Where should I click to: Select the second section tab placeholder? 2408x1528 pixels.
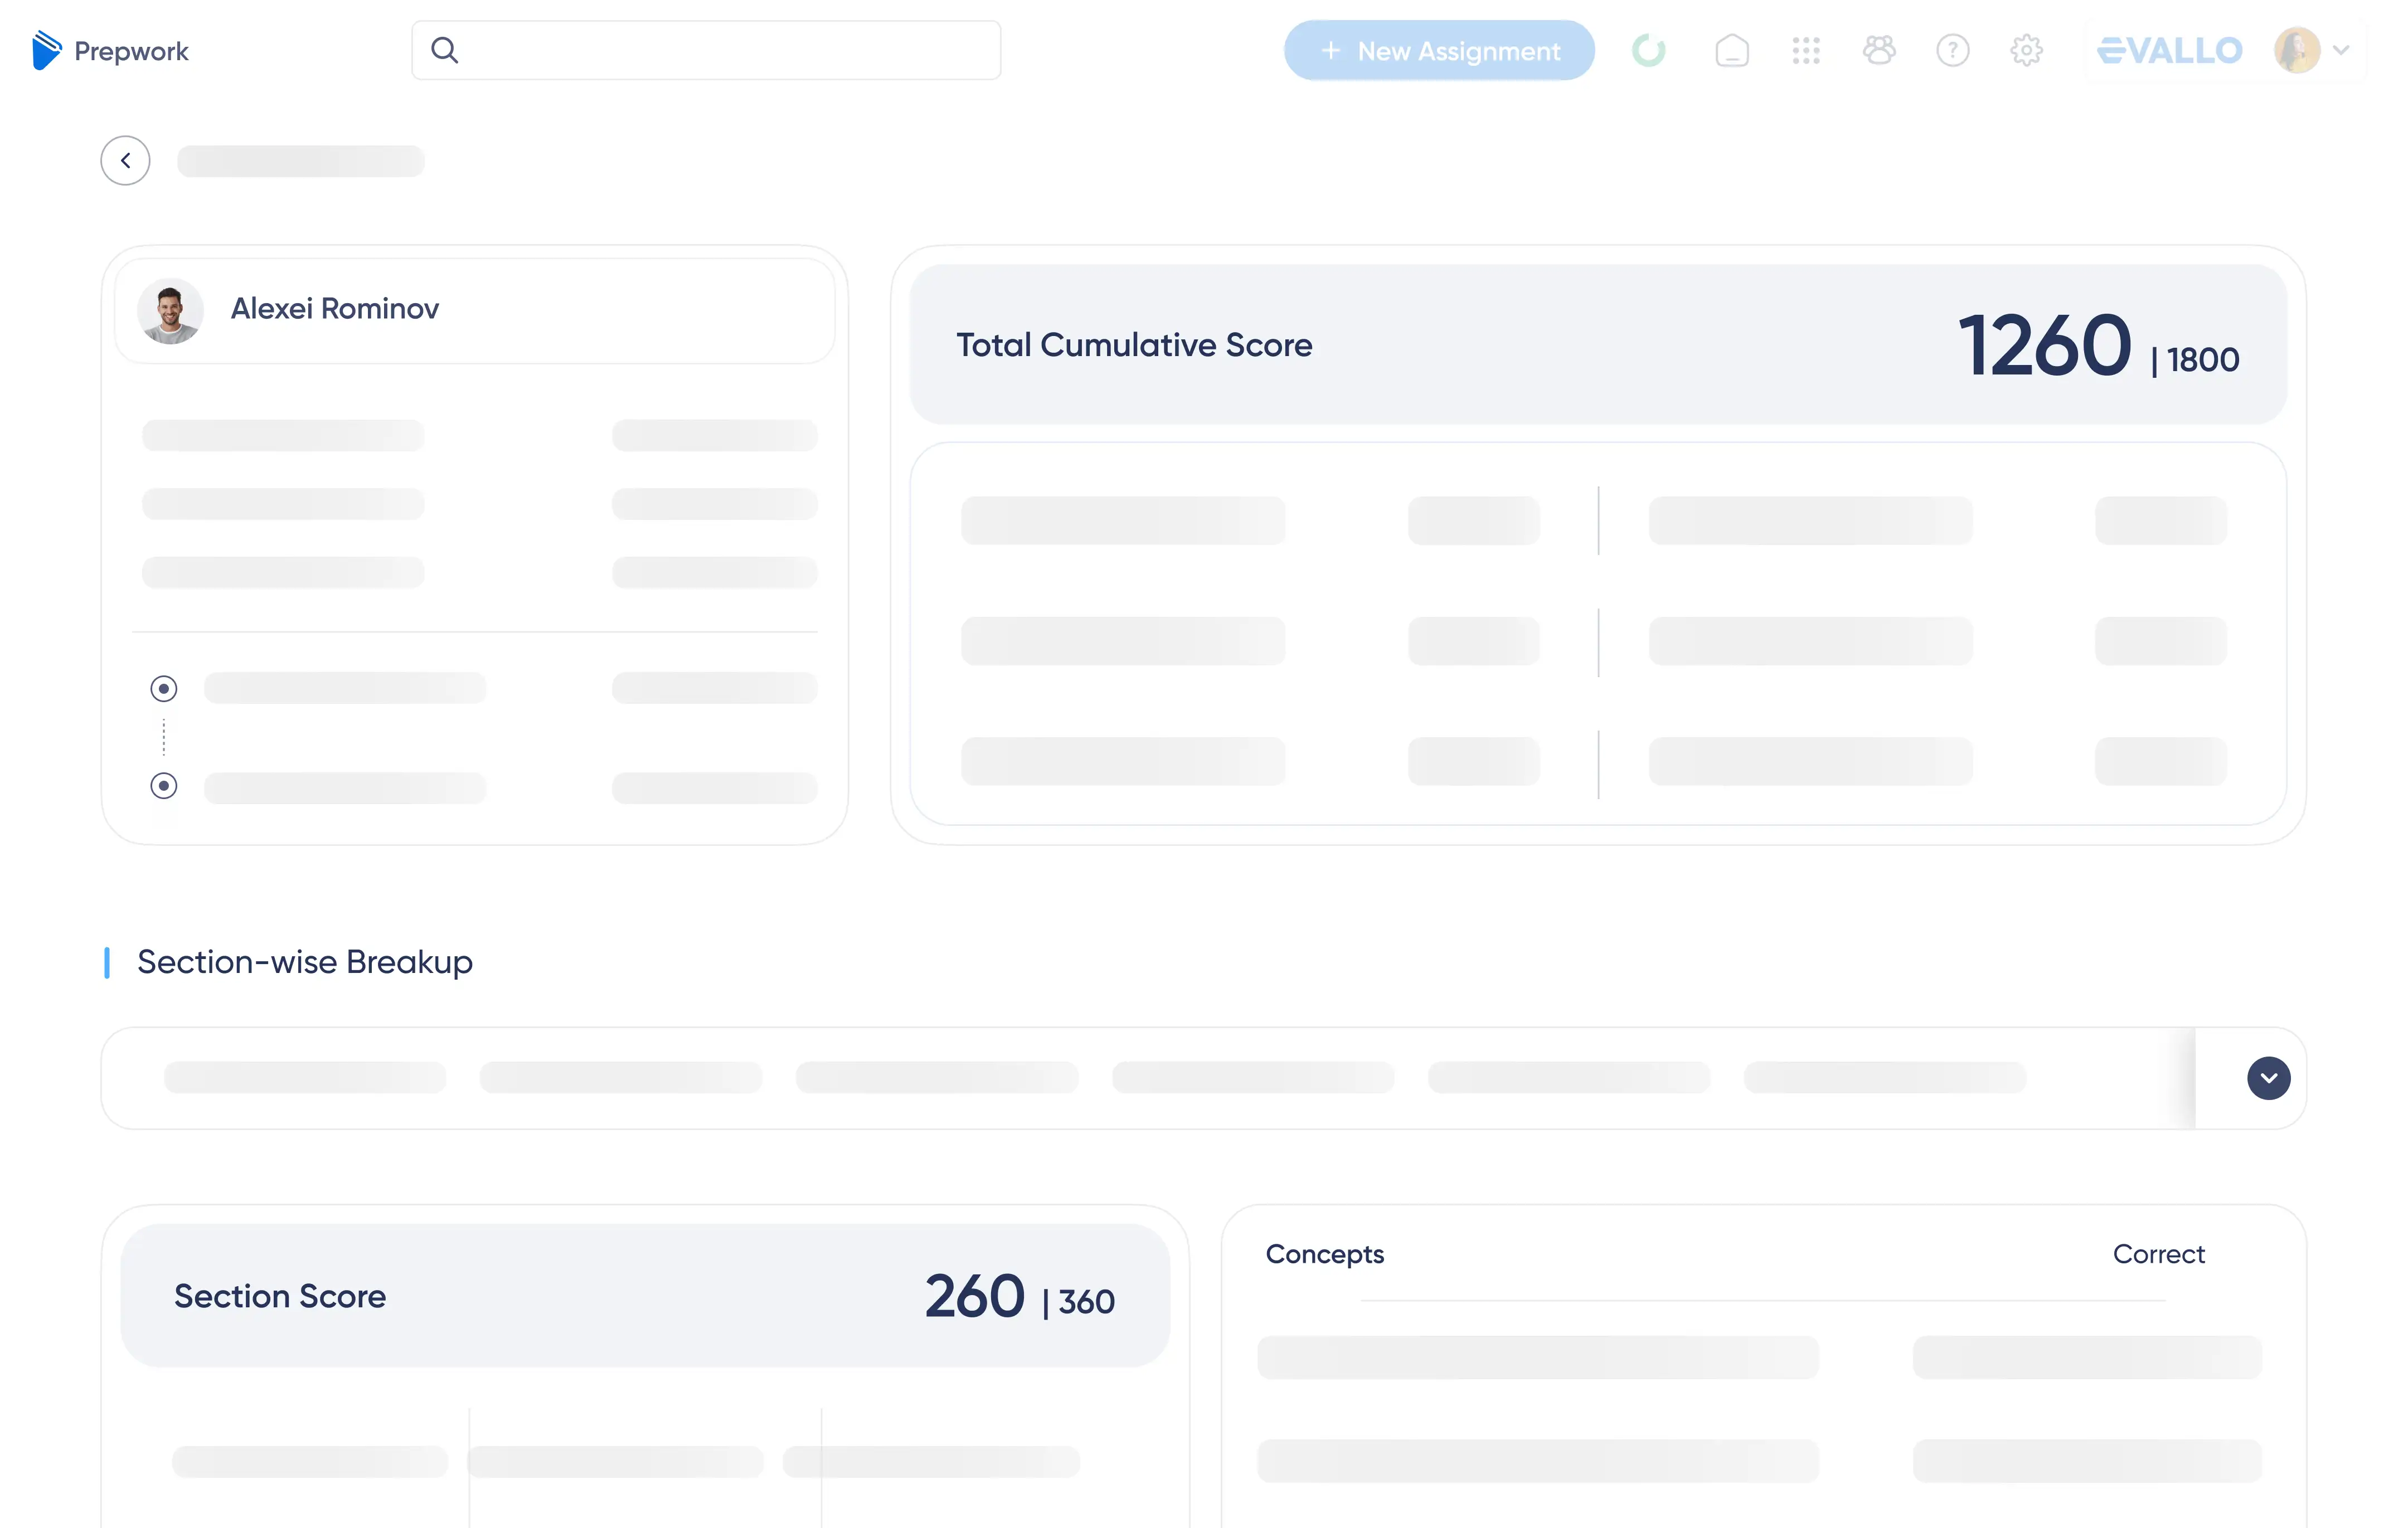tap(620, 1078)
